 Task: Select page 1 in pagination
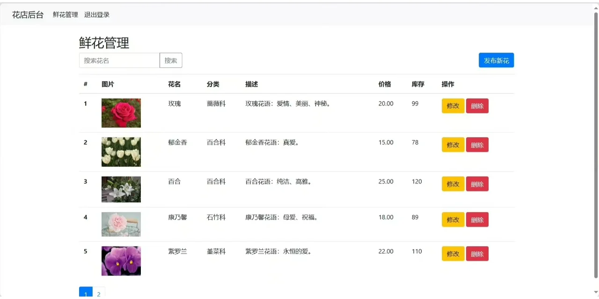86,293
